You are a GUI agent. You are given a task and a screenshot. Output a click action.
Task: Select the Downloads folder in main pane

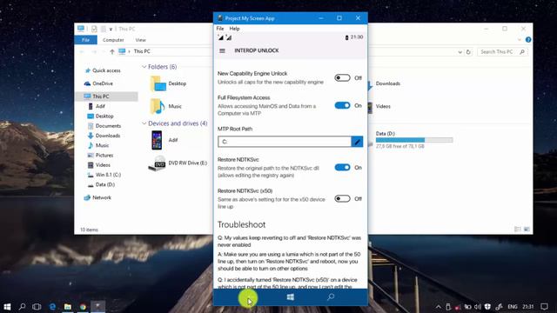pos(388,83)
